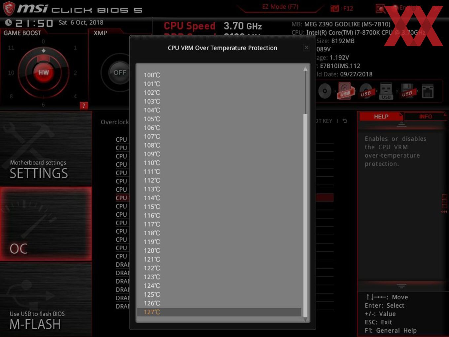Pick the 116°C protection value

coord(219,215)
